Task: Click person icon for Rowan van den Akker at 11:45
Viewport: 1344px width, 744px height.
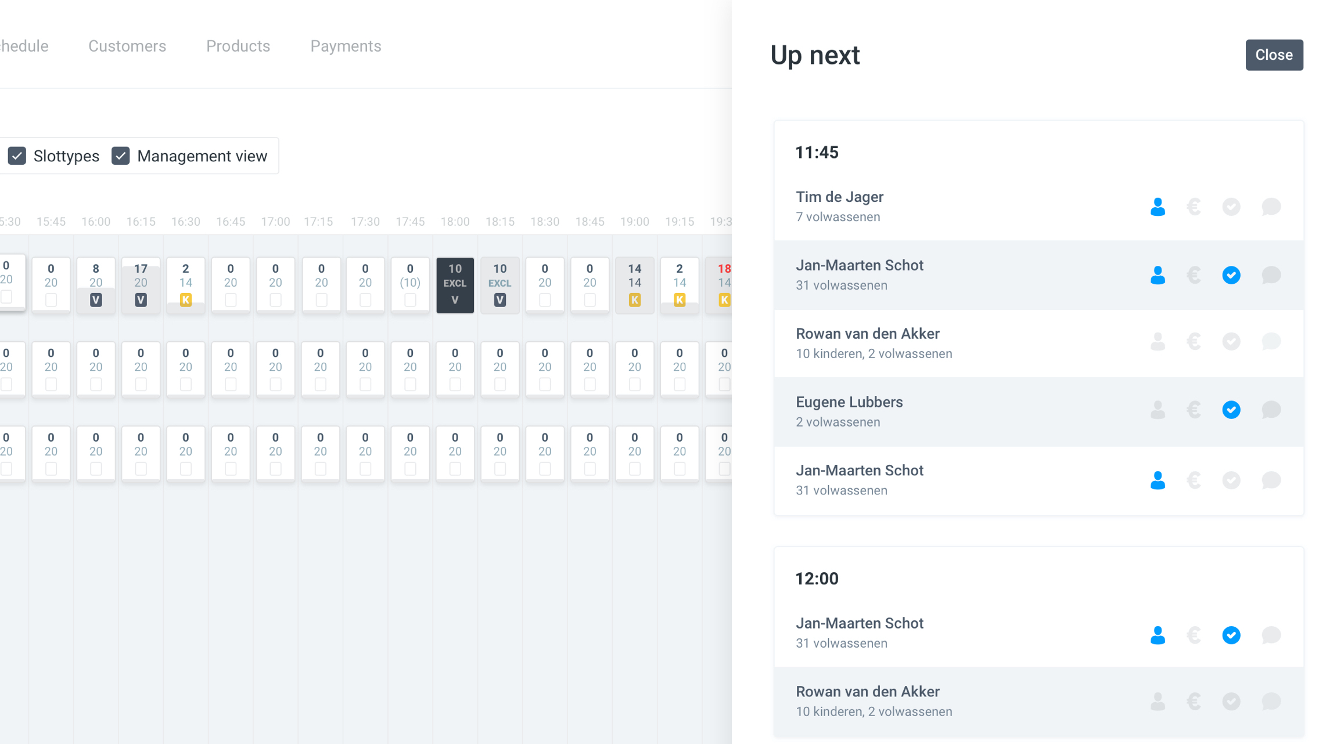Action: pyautogui.click(x=1158, y=341)
